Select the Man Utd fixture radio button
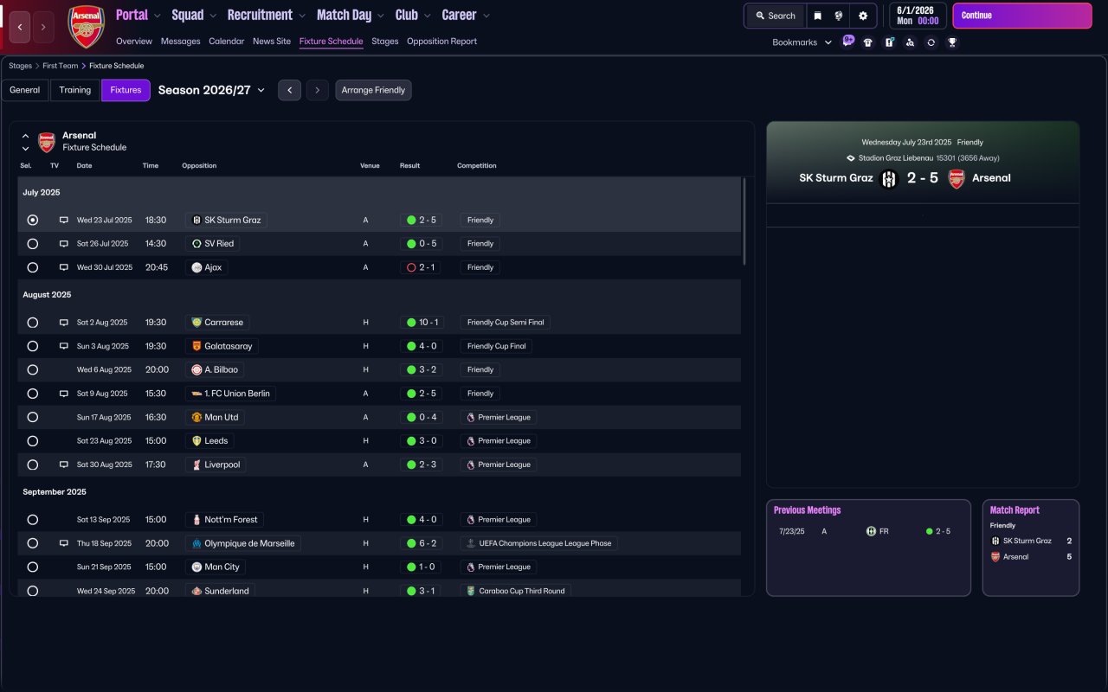The image size is (1108, 692). click(x=33, y=417)
